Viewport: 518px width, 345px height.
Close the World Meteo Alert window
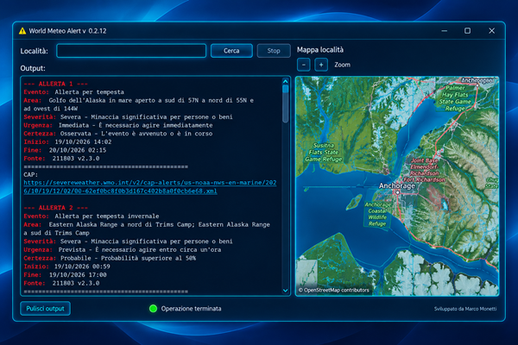[x=491, y=31]
